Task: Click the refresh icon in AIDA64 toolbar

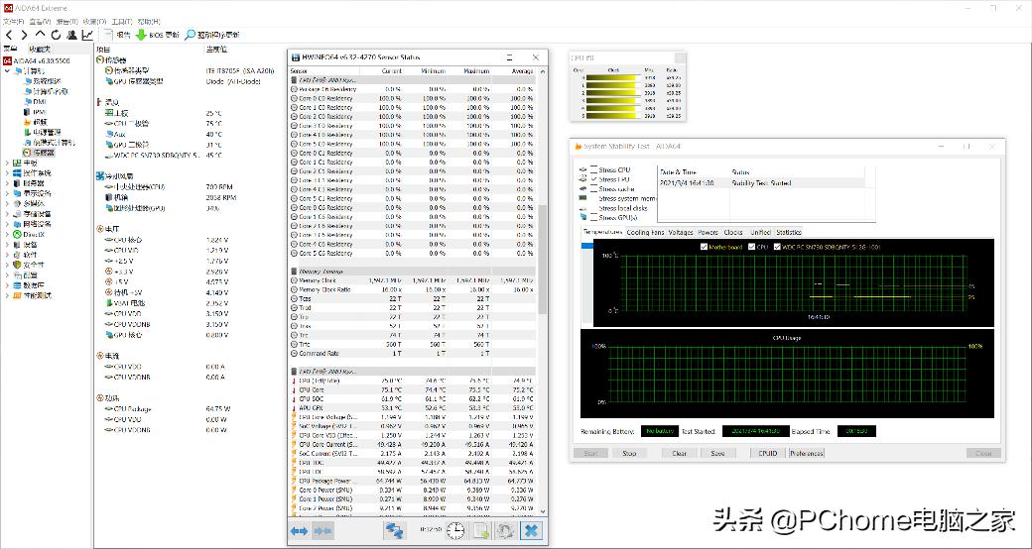Action: coord(56,35)
